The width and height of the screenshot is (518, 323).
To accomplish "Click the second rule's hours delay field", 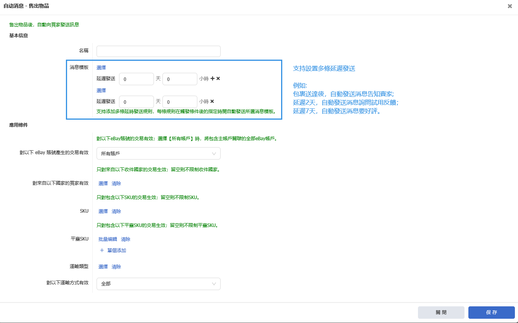I will [x=180, y=102].
